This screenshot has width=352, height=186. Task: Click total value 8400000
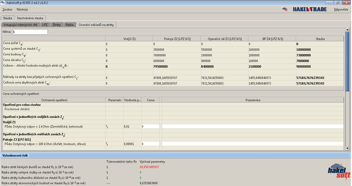click(x=208, y=67)
